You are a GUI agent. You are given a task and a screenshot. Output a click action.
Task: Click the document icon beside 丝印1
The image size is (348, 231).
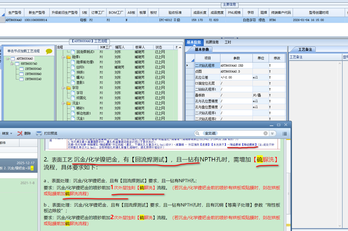73,67
